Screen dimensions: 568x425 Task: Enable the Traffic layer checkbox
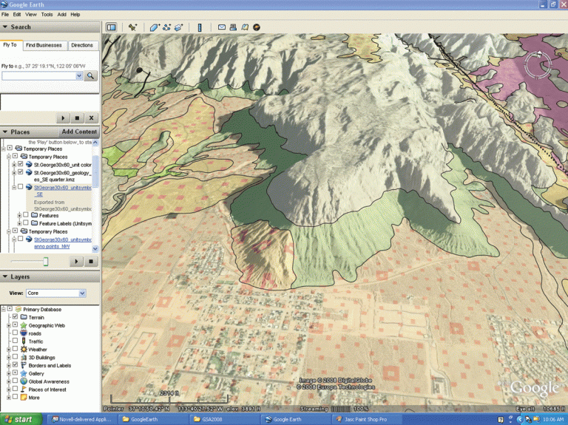(15, 341)
